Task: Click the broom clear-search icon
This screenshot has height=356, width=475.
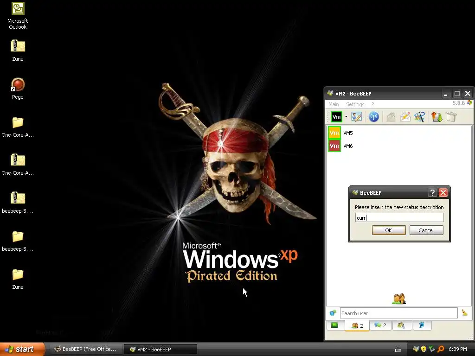Action: [465, 313]
